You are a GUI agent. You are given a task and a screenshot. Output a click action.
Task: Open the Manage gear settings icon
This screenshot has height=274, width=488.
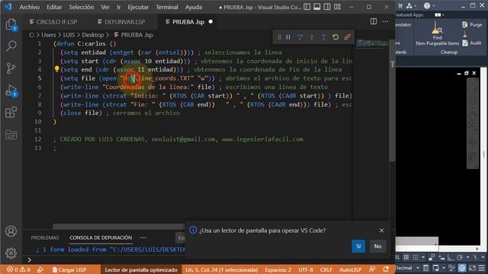(11, 253)
